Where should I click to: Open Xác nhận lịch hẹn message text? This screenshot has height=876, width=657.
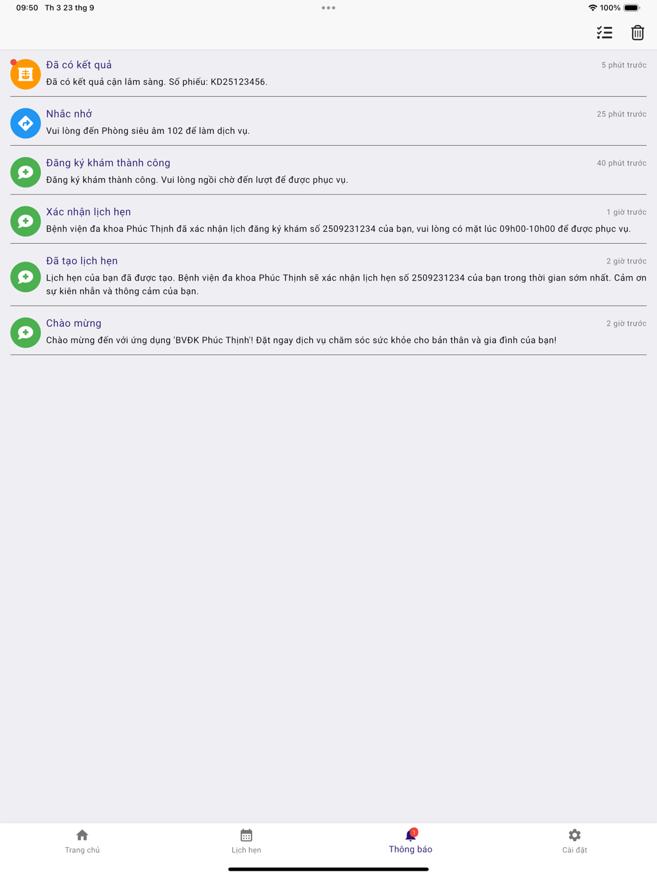click(x=338, y=229)
